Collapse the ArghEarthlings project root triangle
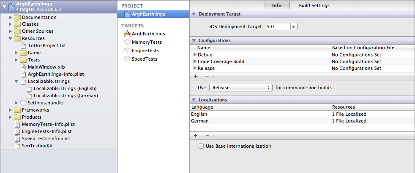Screen dimensions: 415x173 (x=5, y=7)
